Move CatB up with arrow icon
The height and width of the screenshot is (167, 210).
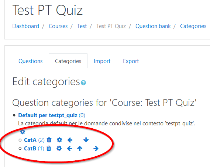[x=80, y=149]
